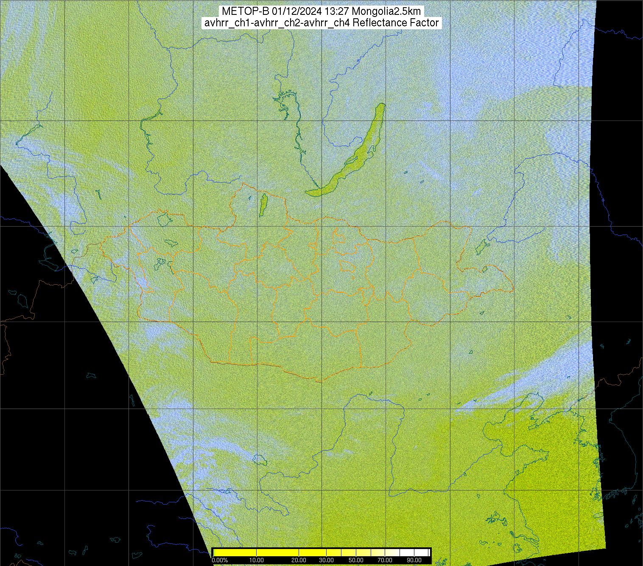This screenshot has width=643, height=566.
Task: Click the avhrr channels Reflectance Factor subtitle
Action: (x=321, y=23)
